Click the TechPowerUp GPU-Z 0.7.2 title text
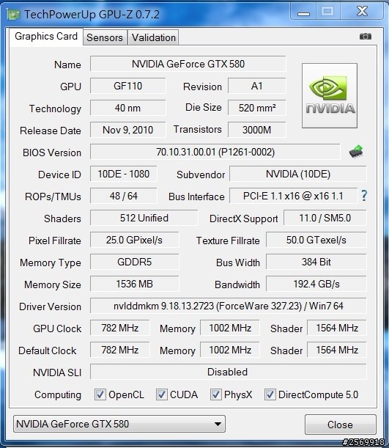This screenshot has height=448, width=389. (x=92, y=14)
